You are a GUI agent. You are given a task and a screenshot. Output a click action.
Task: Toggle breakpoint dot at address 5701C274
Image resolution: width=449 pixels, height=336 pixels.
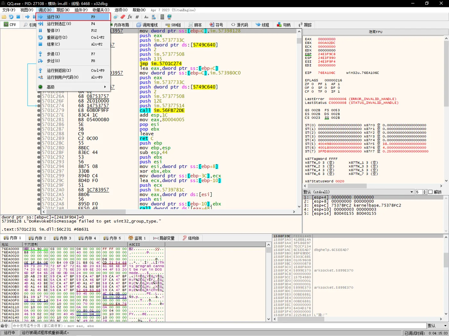(39, 105)
